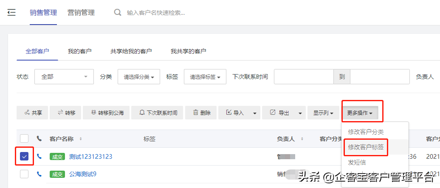Click the 成交 tag on 测试123123123

(57, 157)
